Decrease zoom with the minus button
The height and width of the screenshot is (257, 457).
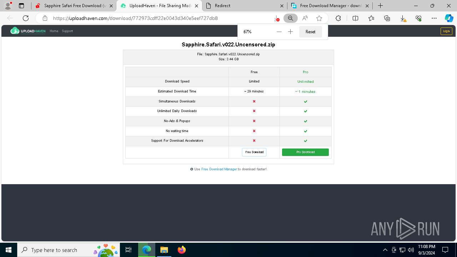(x=279, y=32)
